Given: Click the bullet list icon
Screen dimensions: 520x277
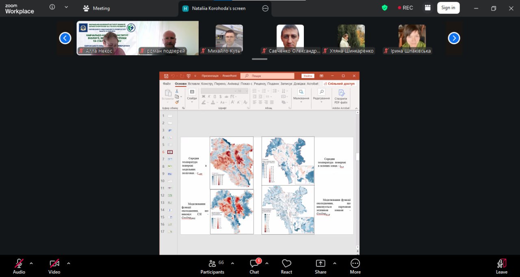Looking at the screenshot, I should point(254,91).
